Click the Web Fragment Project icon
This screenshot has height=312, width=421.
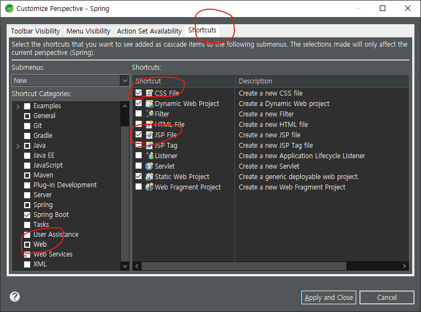[149, 187]
